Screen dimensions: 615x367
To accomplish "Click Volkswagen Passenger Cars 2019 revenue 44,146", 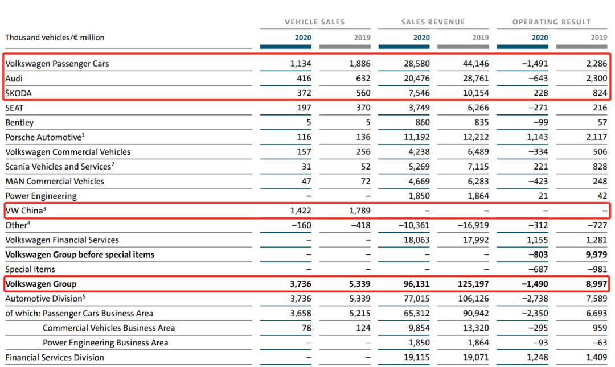I will tap(476, 64).
